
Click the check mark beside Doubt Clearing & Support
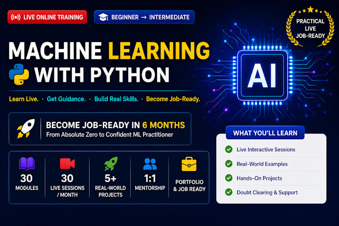click(x=229, y=192)
